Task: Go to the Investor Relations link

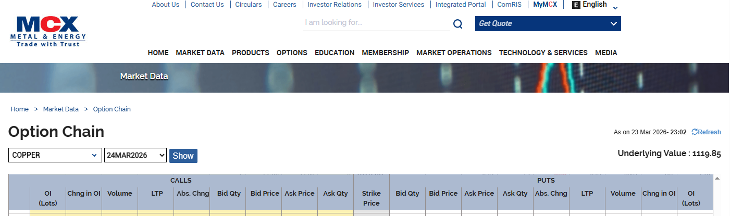Action: (x=334, y=5)
